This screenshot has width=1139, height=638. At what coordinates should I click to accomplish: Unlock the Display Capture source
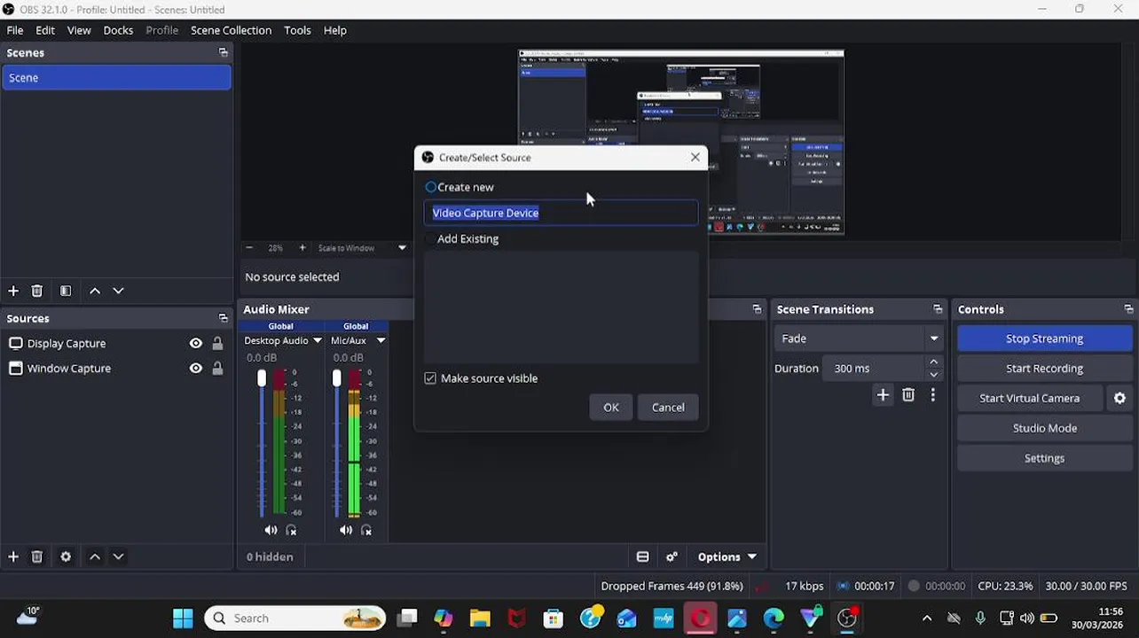point(217,344)
